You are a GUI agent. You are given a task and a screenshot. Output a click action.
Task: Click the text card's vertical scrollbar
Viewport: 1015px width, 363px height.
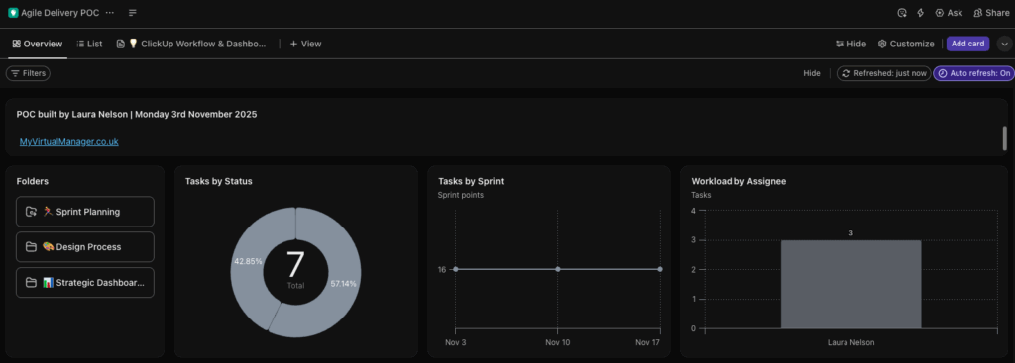coord(1005,138)
